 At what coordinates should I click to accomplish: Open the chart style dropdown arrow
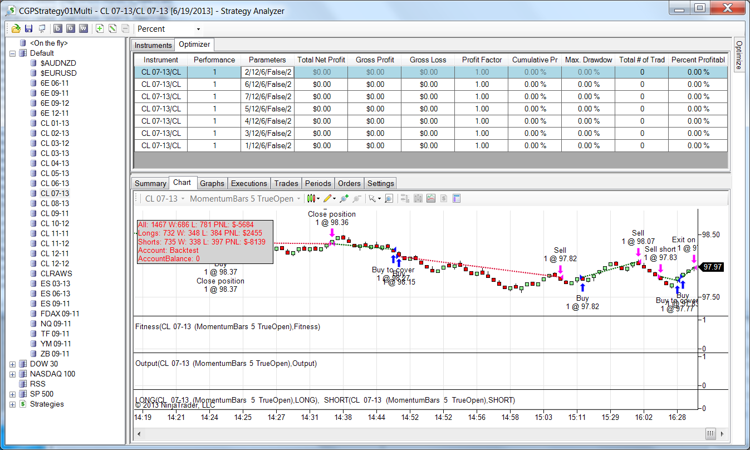[x=319, y=199]
